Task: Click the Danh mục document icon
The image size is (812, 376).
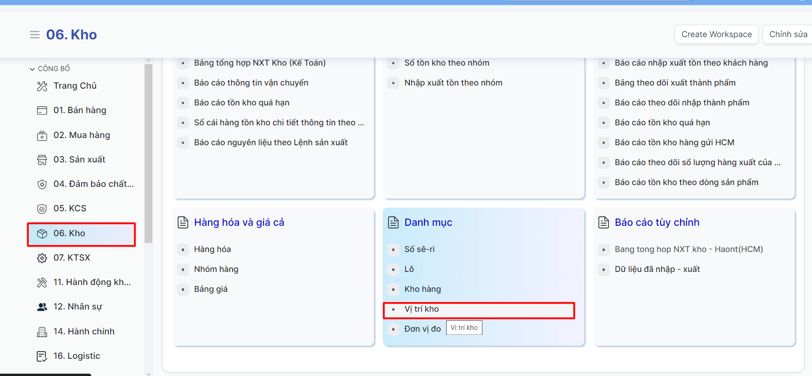Action: click(393, 223)
